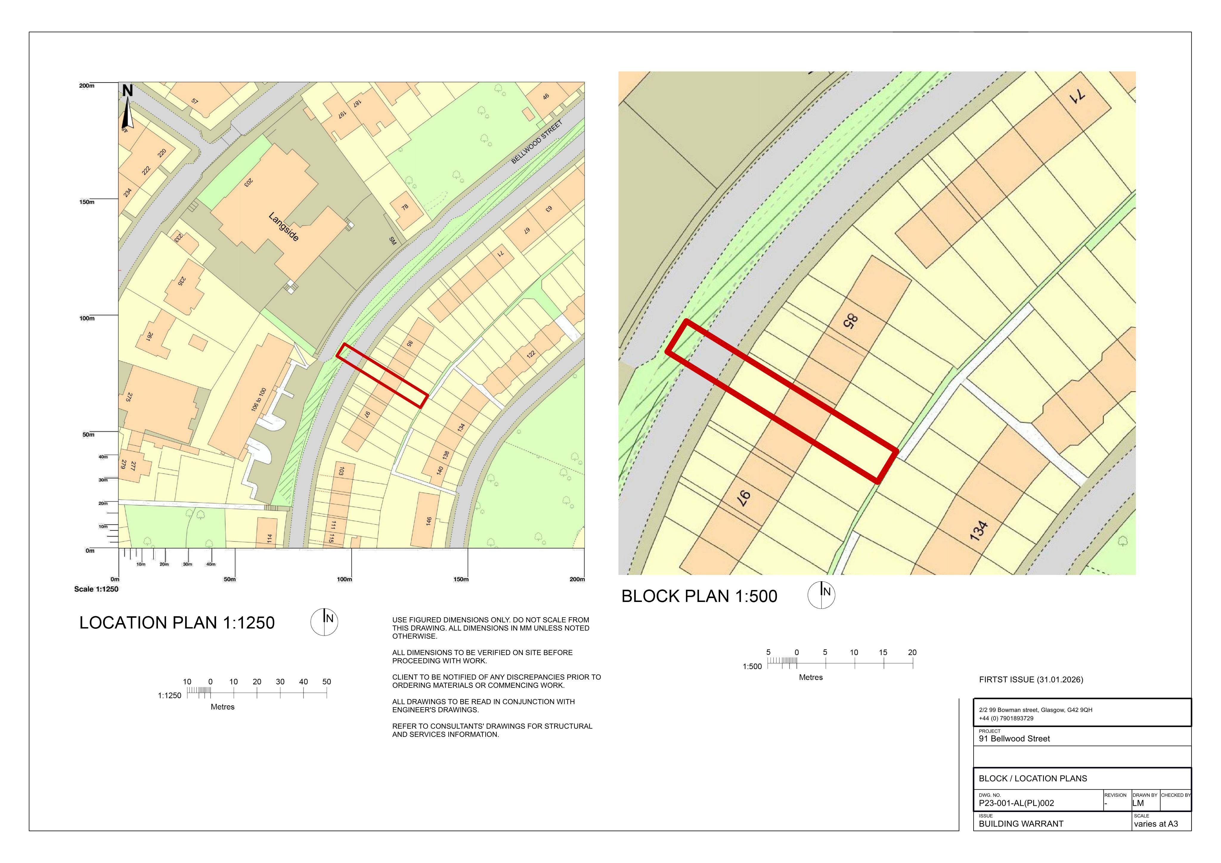This screenshot has height=863, width=1221.
Task: Click drawing number 'P23-001-AL(PL)002'
Action: coord(1016,803)
